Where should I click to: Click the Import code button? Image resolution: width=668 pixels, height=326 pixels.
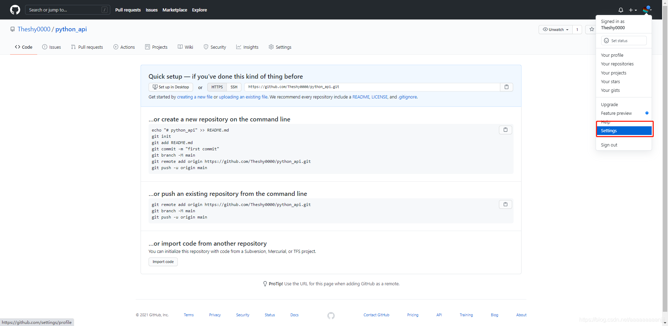click(x=163, y=262)
